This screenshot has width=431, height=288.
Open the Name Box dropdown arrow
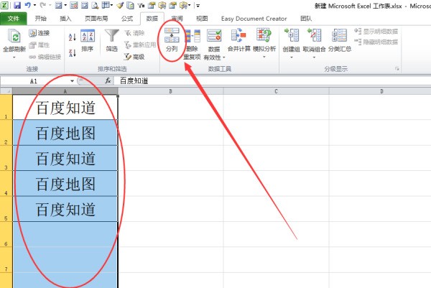[72, 81]
